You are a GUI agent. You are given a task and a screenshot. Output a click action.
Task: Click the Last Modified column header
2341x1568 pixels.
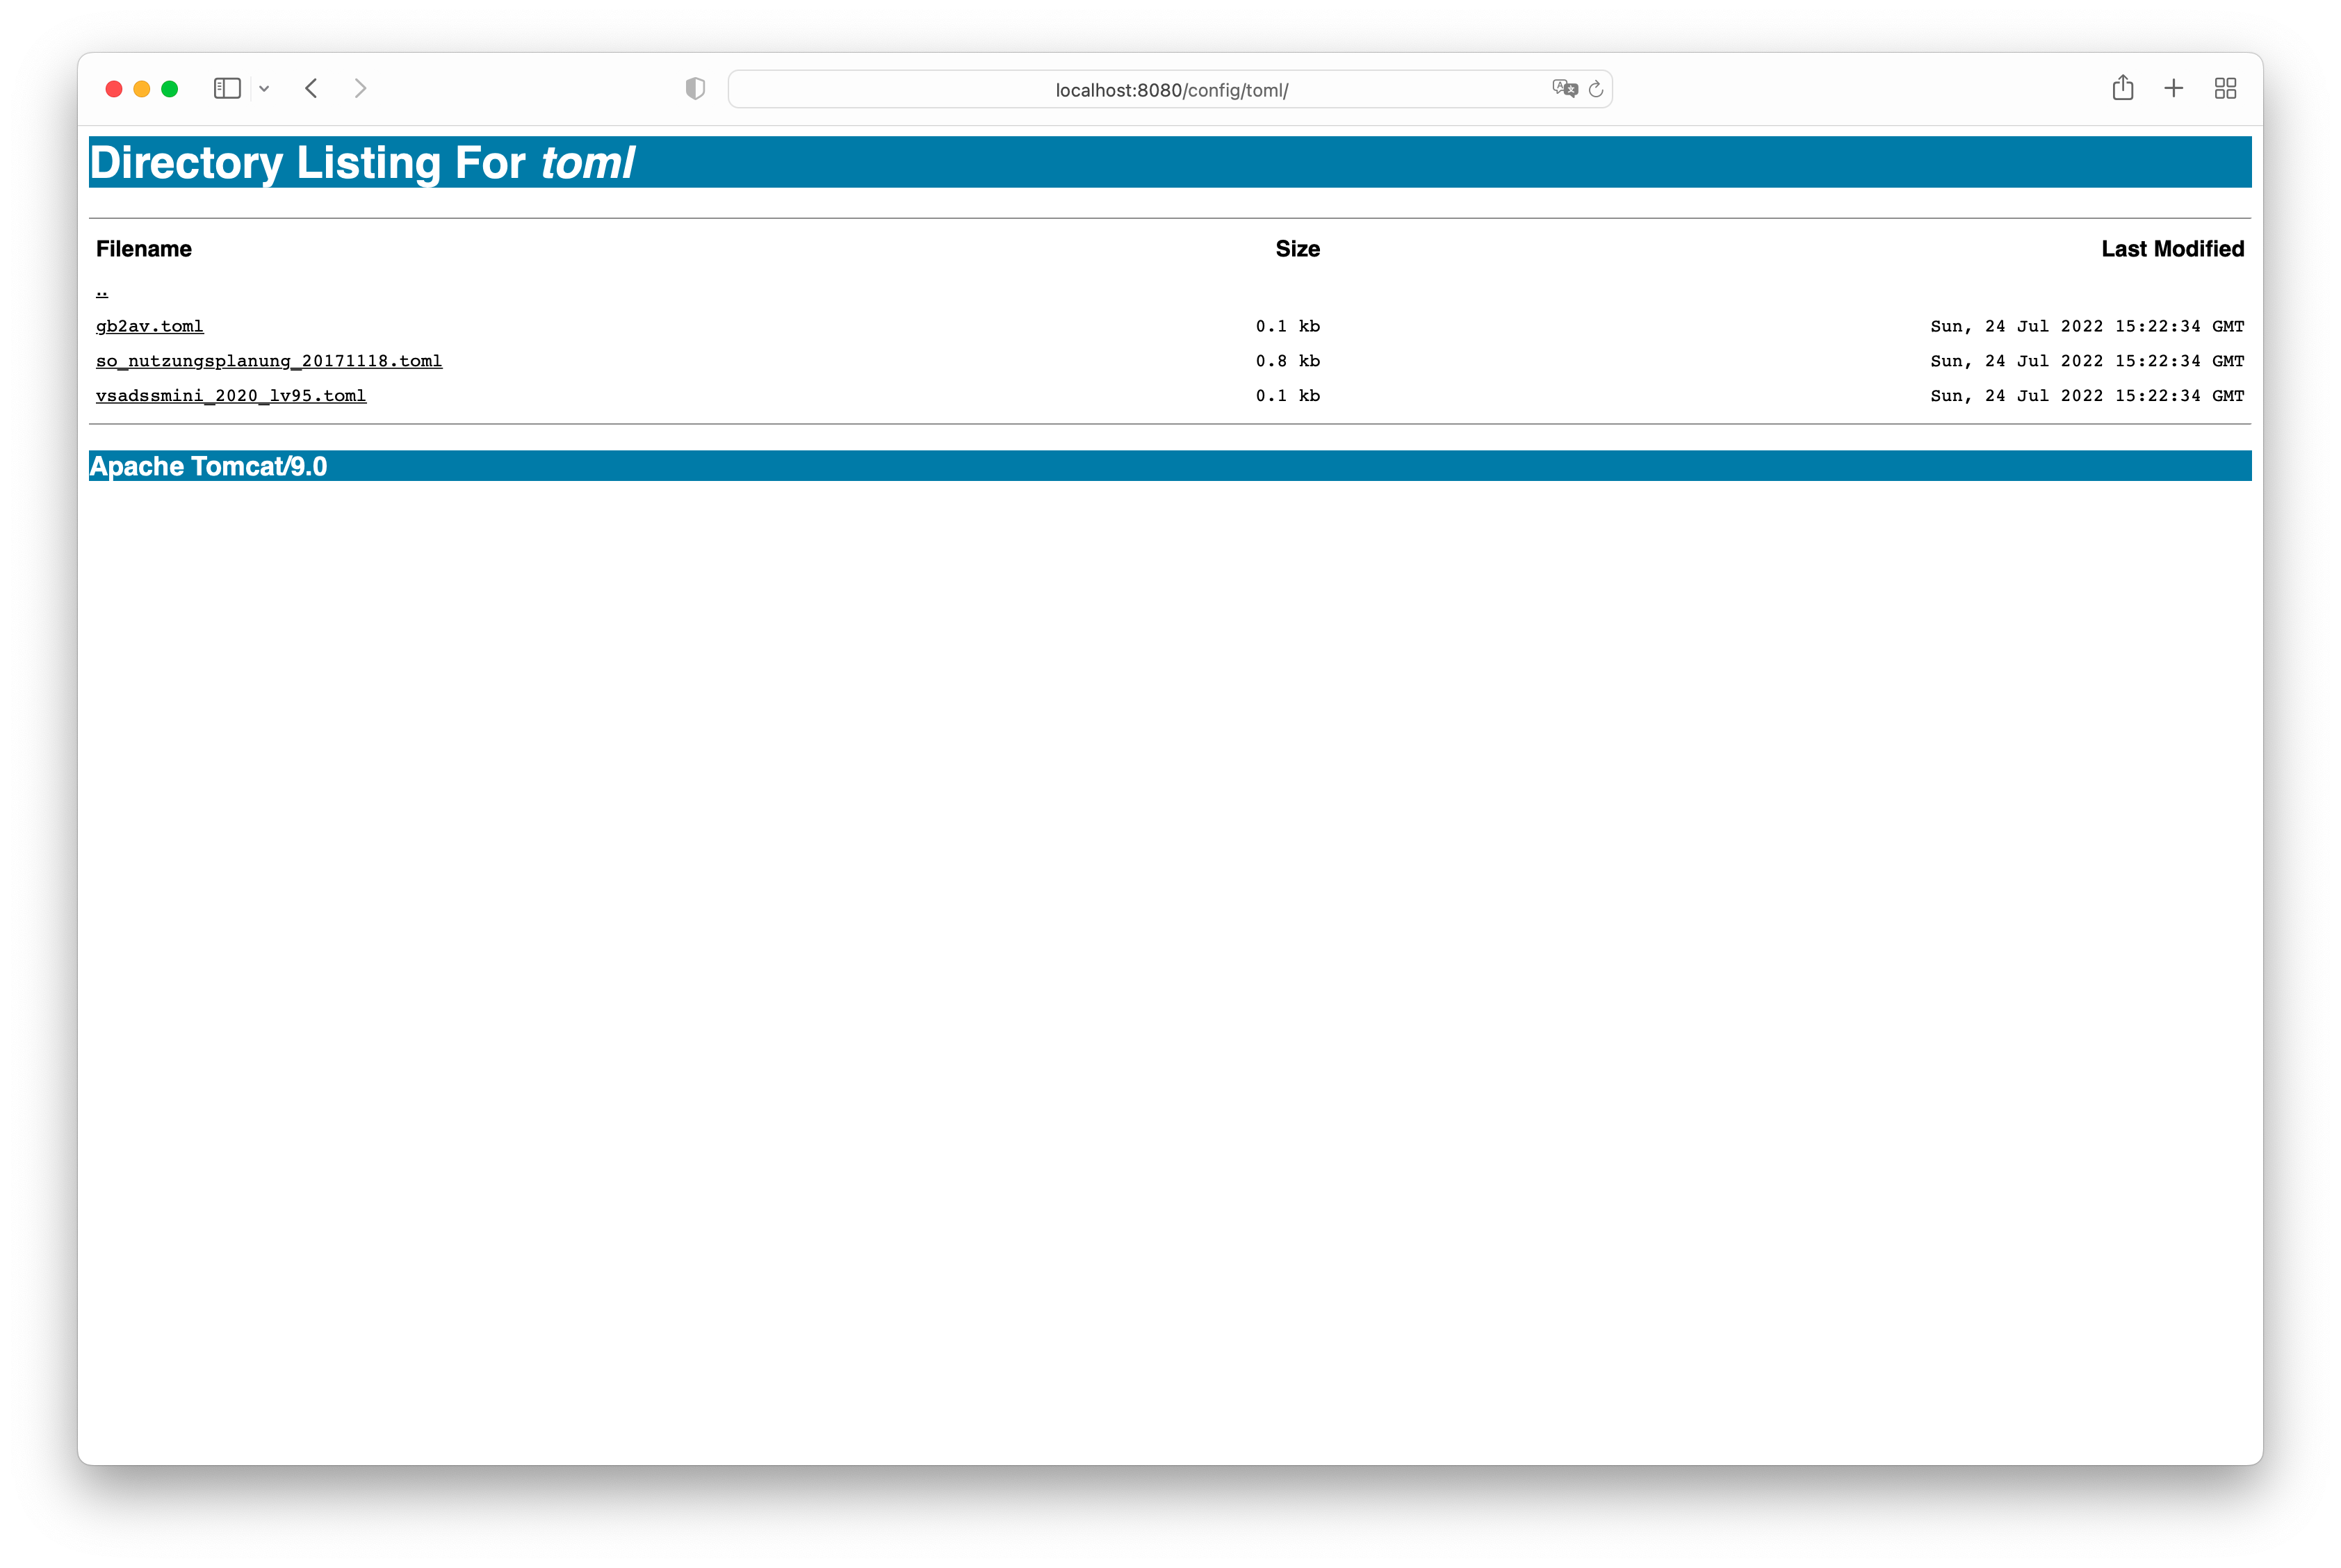point(2172,249)
